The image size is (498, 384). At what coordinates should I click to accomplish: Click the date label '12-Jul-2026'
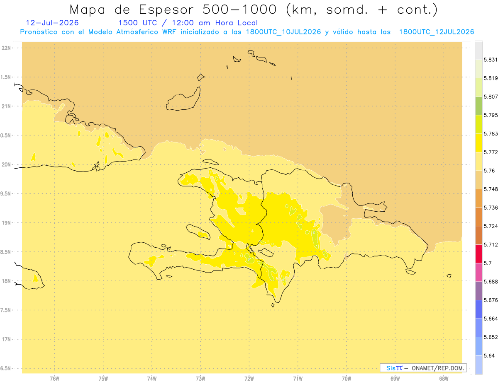52,23
